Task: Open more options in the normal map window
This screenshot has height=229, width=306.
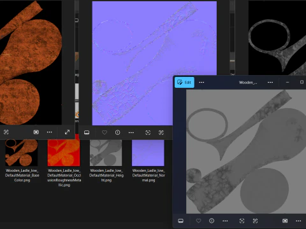Action: pos(131,132)
